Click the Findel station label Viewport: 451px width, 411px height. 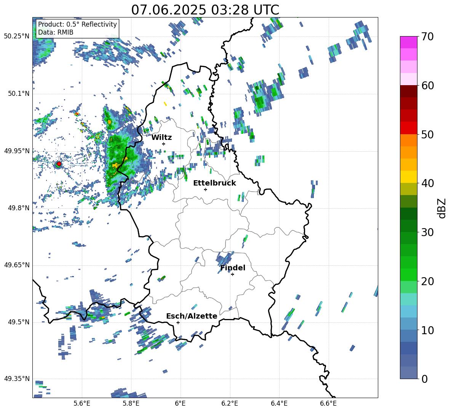point(233,268)
